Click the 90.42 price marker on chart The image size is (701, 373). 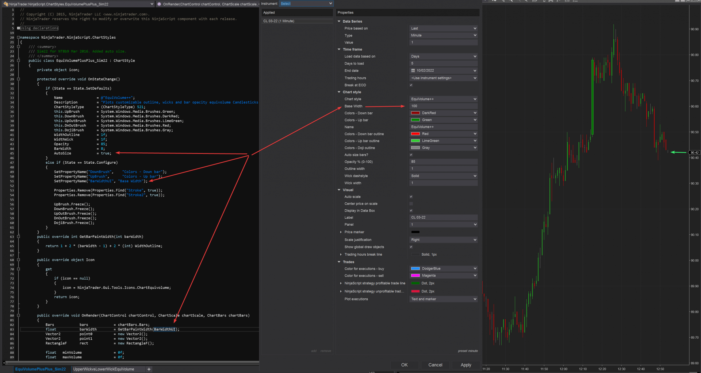click(x=694, y=153)
